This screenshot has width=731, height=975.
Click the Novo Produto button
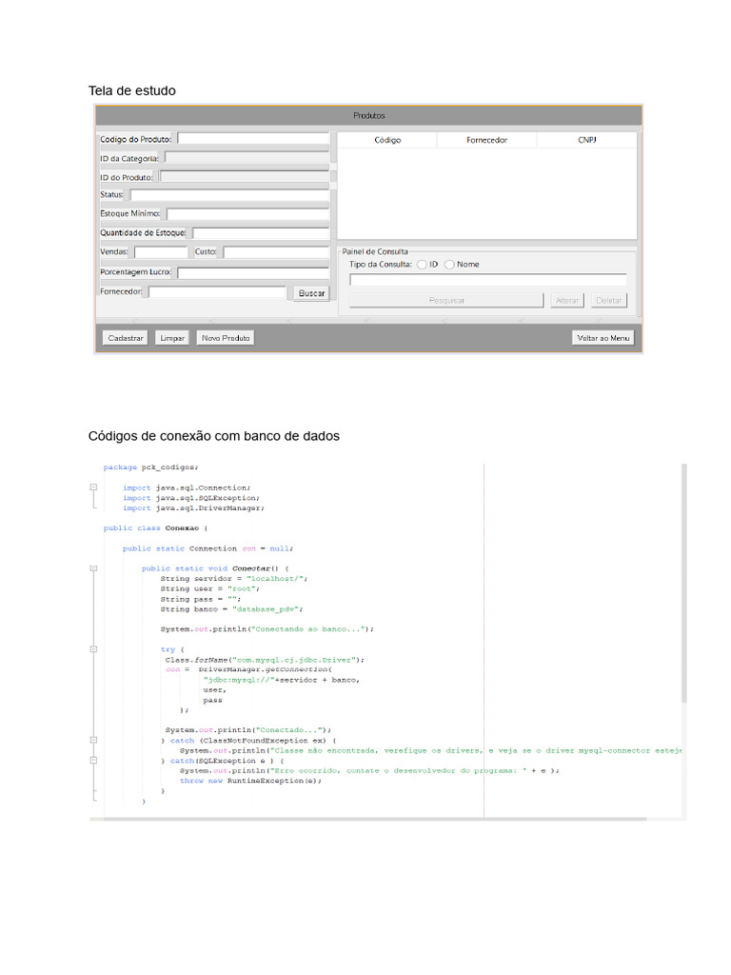[225, 338]
